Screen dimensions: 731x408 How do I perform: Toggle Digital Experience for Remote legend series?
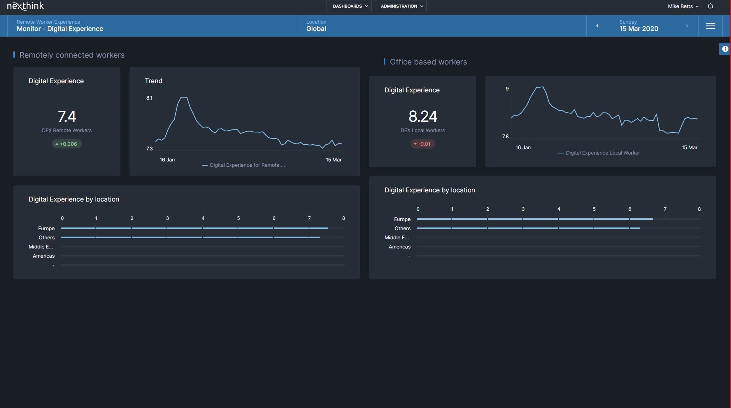click(244, 165)
